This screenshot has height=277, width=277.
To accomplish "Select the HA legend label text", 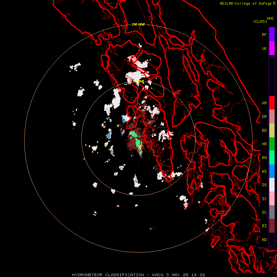I will tap(264, 103).
